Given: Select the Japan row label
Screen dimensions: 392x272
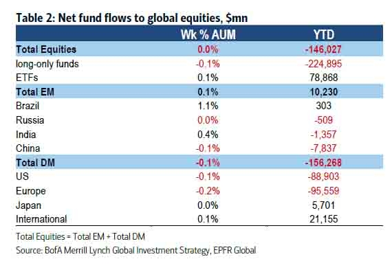Looking at the screenshot, I should point(28,205).
